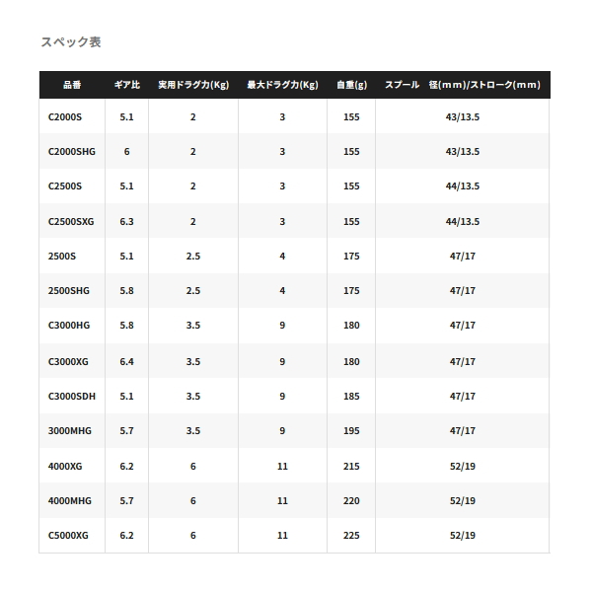Click the 実用ドラグ力(Kg) header
The width and height of the screenshot is (592, 592).
pos(193,85)
